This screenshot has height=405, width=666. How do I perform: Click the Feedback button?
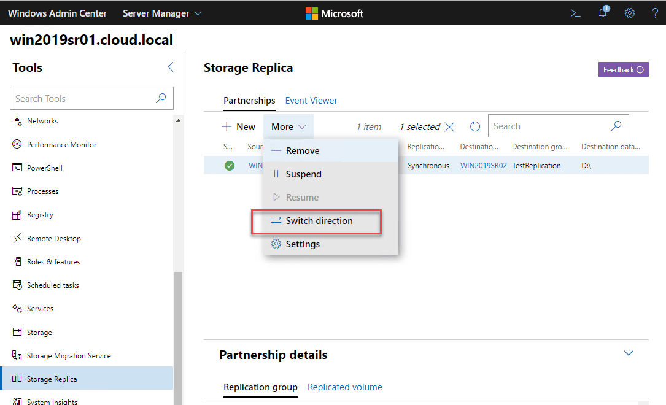point(623,70)
